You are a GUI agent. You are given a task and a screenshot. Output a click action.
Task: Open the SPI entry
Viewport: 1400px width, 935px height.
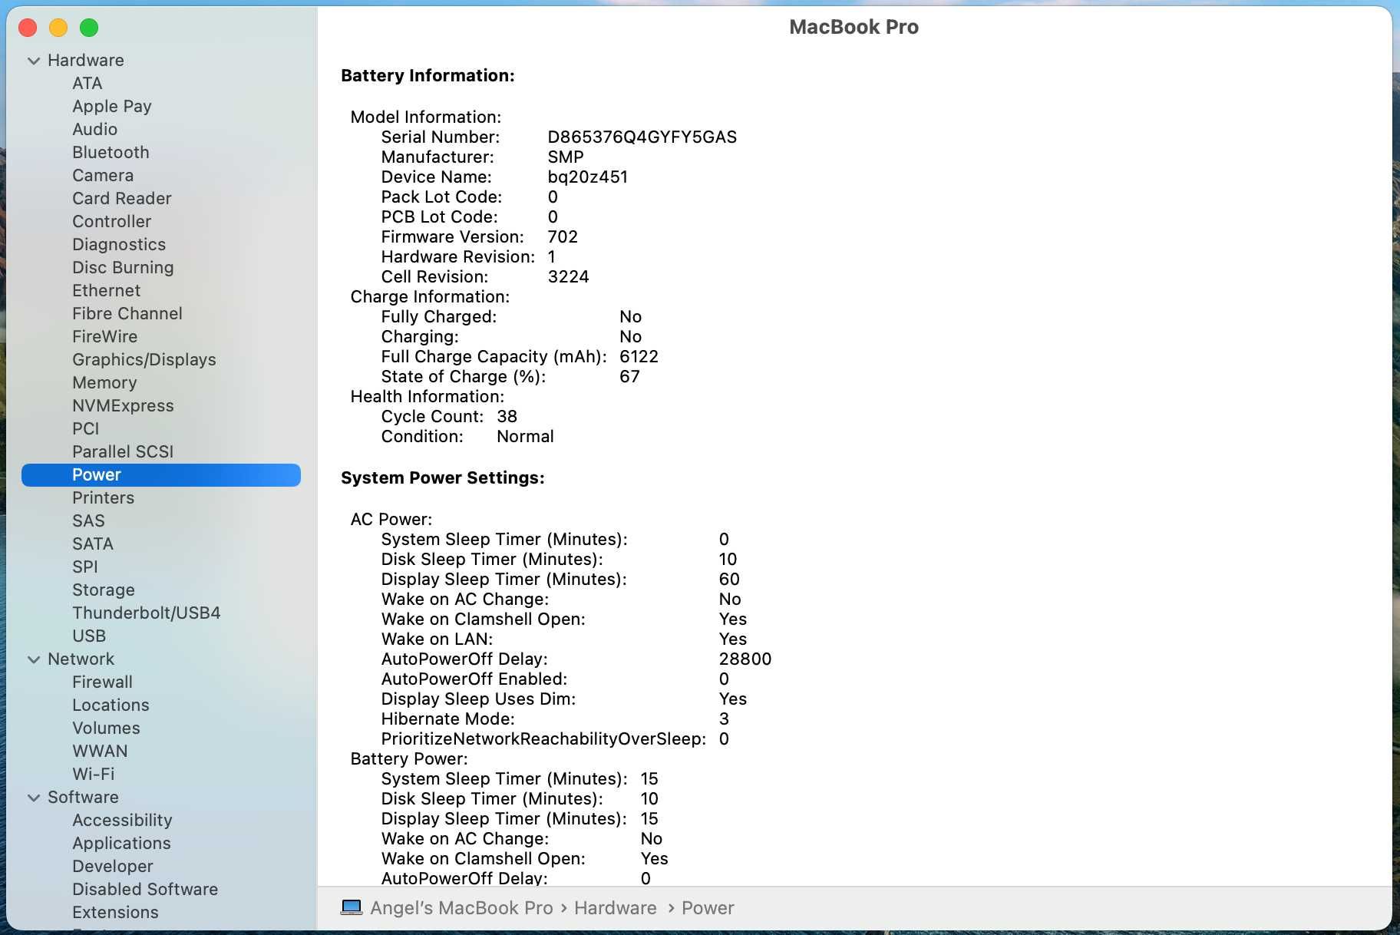point(85,567)
